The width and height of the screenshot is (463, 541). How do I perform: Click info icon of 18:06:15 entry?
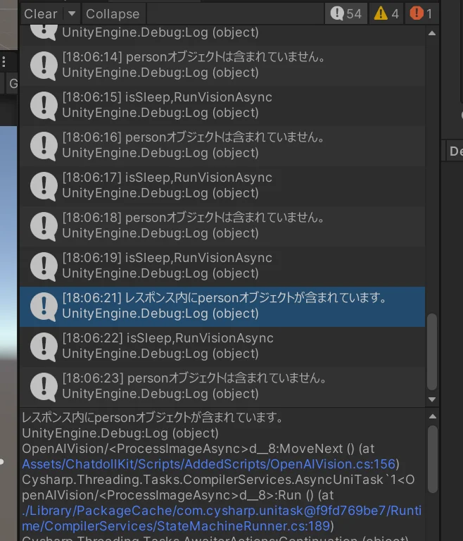[44, 106]
